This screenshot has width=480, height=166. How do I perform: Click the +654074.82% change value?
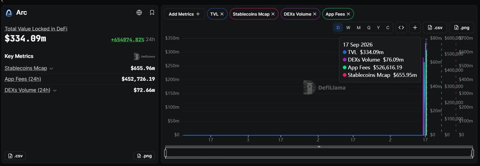pos(128,40)
